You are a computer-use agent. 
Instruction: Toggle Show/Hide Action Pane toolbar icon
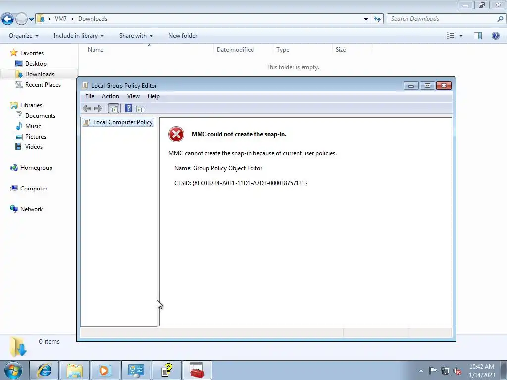click(x=140, y=109)
